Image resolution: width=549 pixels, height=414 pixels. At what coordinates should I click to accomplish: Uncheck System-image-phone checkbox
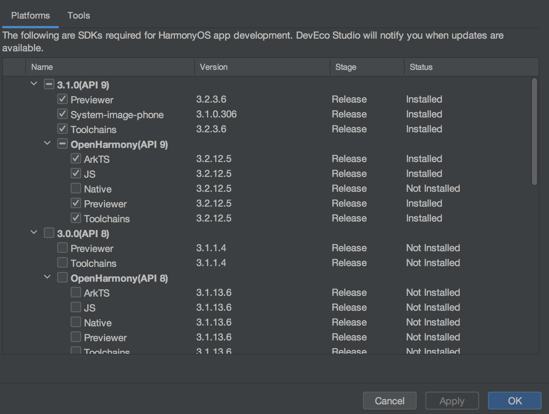62,114
